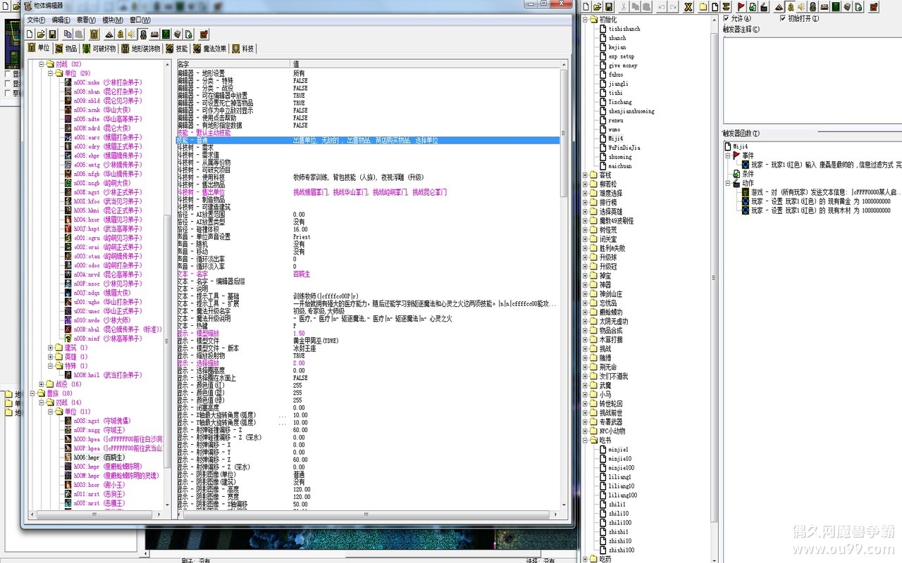Click the save icon in Object Editor toolbar
The image size is (902, 563).
(x=53, y=34)
